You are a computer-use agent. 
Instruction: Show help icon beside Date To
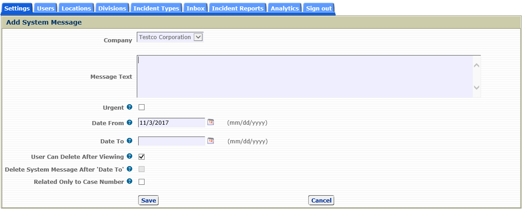point(129,141)
